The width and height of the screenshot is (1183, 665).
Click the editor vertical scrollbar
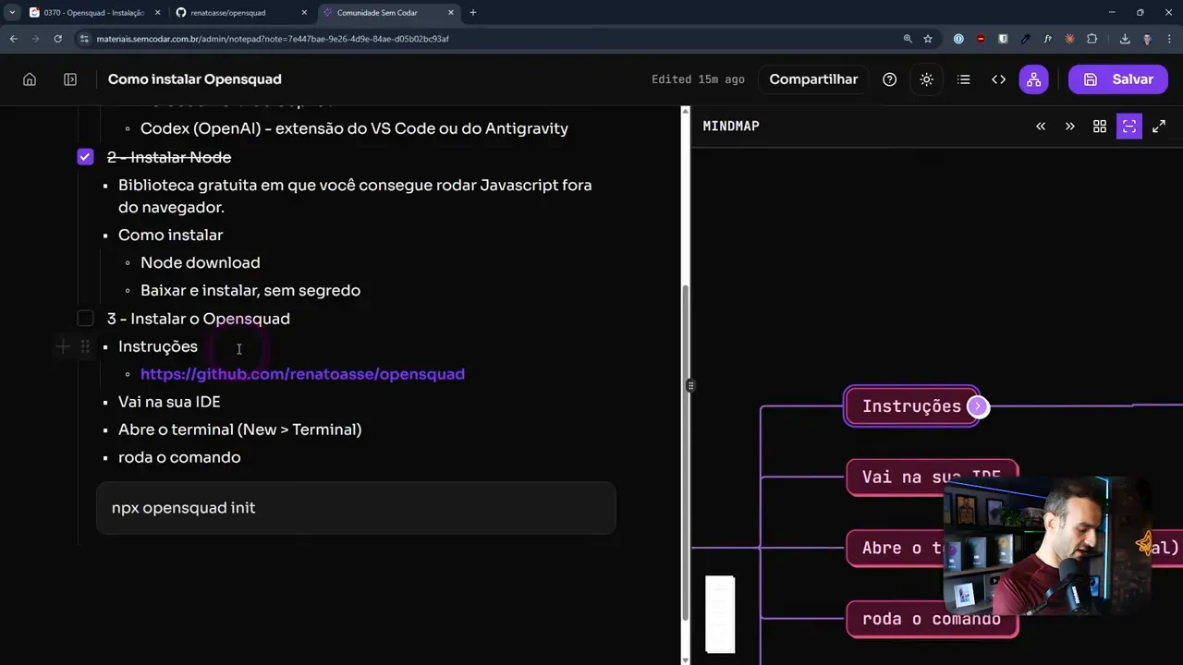[x=685, y=369]
